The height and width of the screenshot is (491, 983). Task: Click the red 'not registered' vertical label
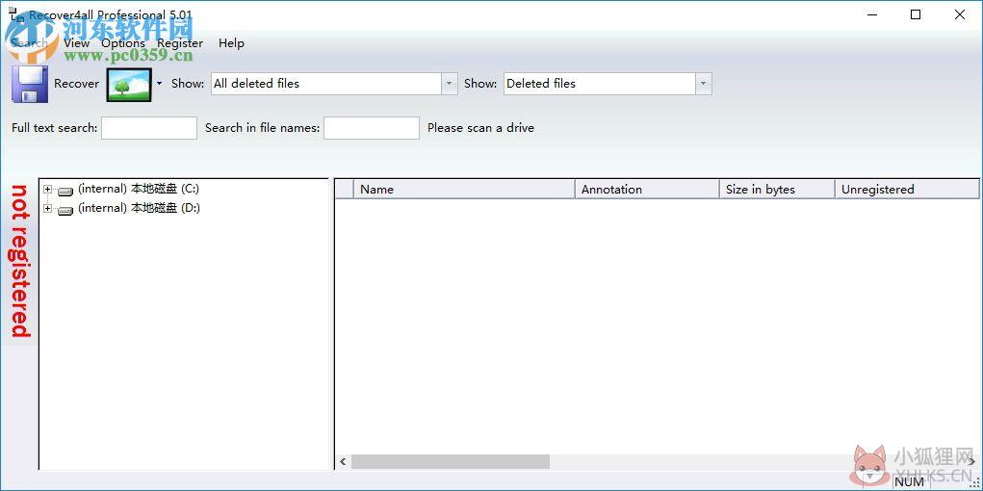20,261
